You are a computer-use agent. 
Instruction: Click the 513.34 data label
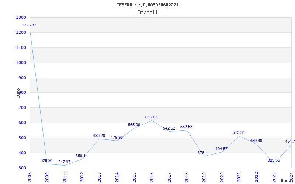[239, 133]
